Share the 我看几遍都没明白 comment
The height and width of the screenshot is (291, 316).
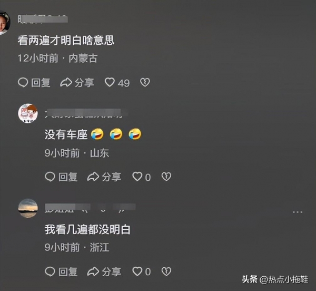(93, 271)
